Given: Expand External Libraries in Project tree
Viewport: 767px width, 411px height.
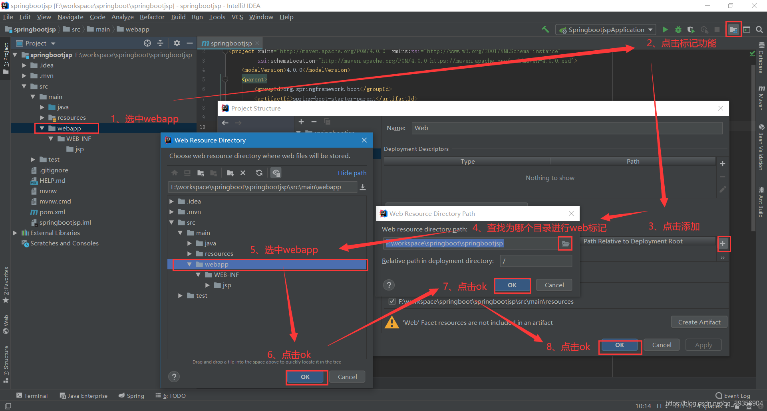Looking at the screenshot, I should click(15, 233).
